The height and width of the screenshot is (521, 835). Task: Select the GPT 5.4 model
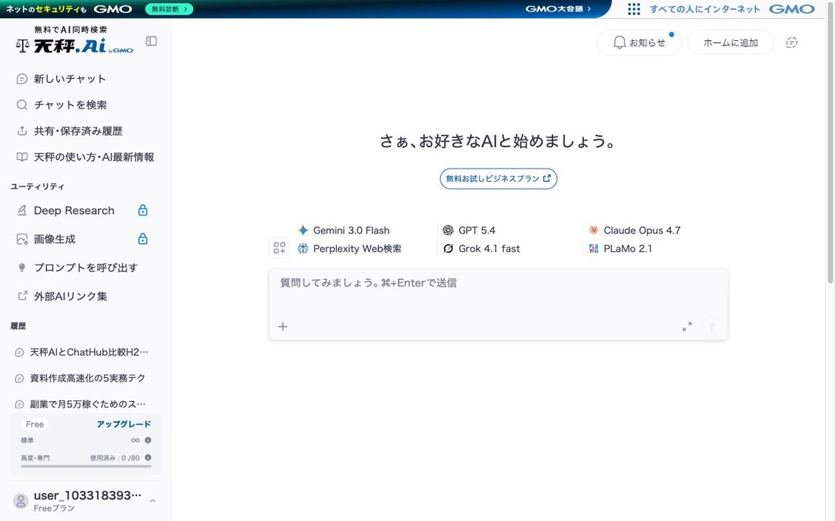[x=469, y=231]
